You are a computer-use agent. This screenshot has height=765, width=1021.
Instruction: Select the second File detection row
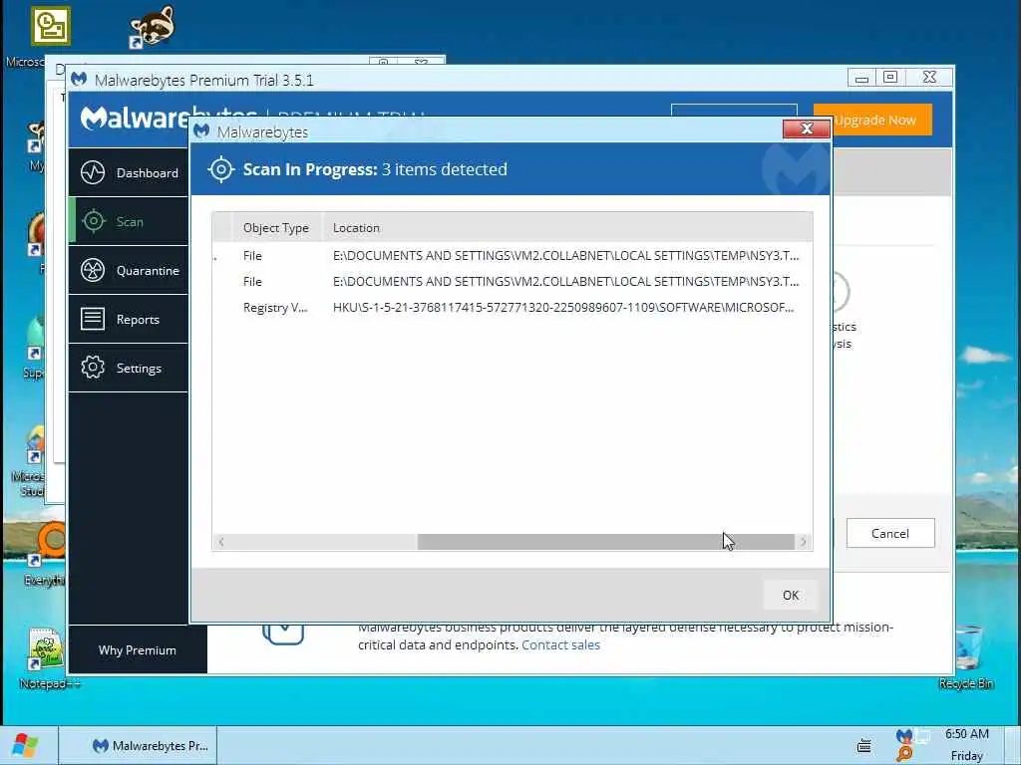coord(511,281)
